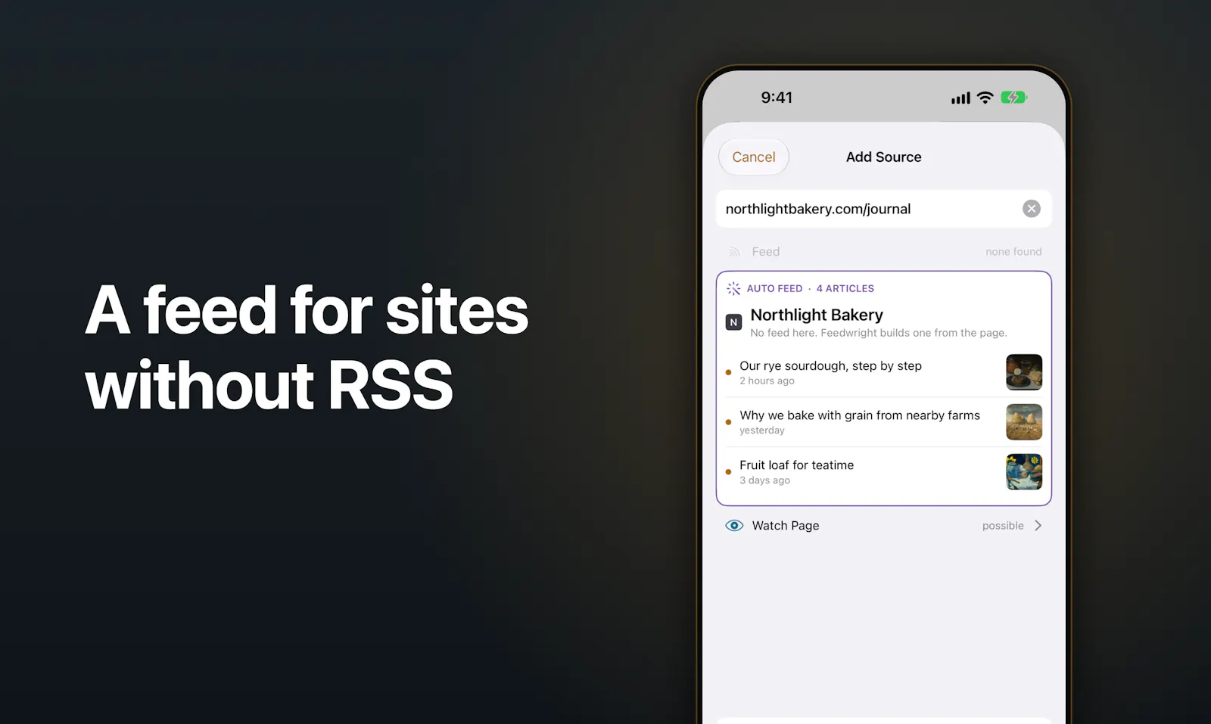Click the '4 ARTICLES' count label

pos(845,289)
